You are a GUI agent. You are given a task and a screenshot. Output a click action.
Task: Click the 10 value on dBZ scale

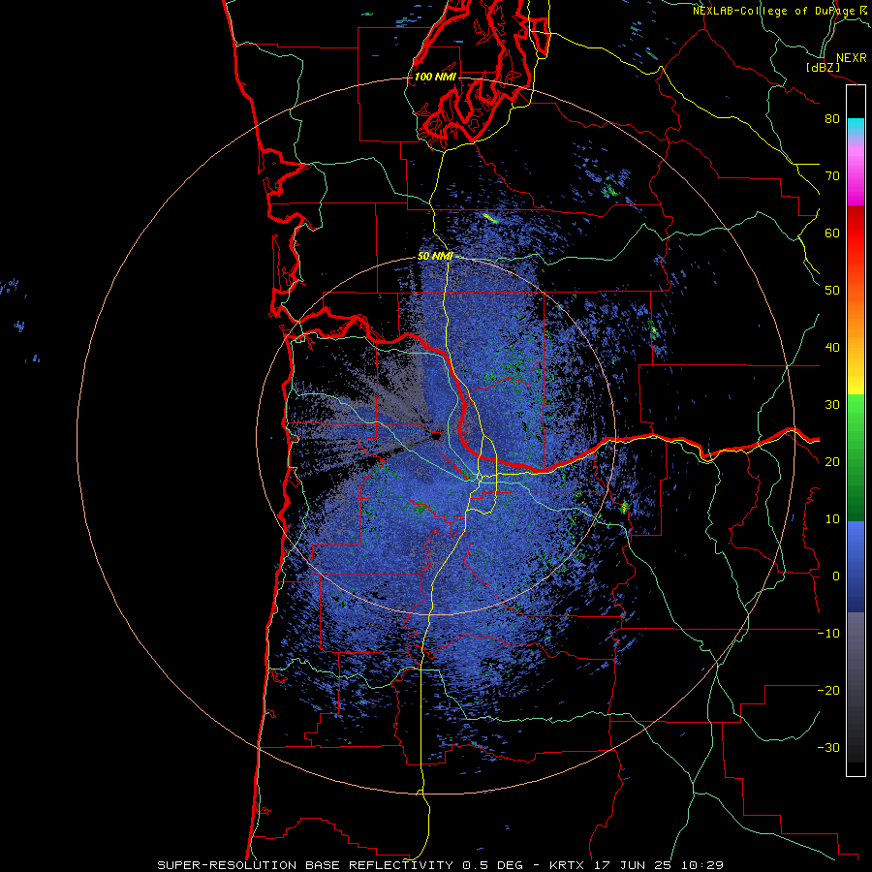(x=832, y=519)
